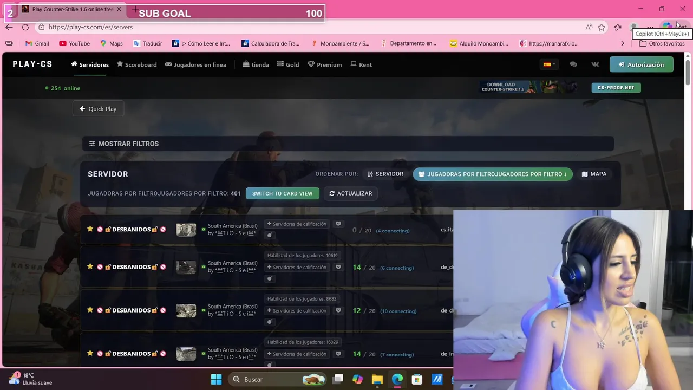The image size is (693, 390).
Task: Open the VK social network icon
Action: pos(596,64)
